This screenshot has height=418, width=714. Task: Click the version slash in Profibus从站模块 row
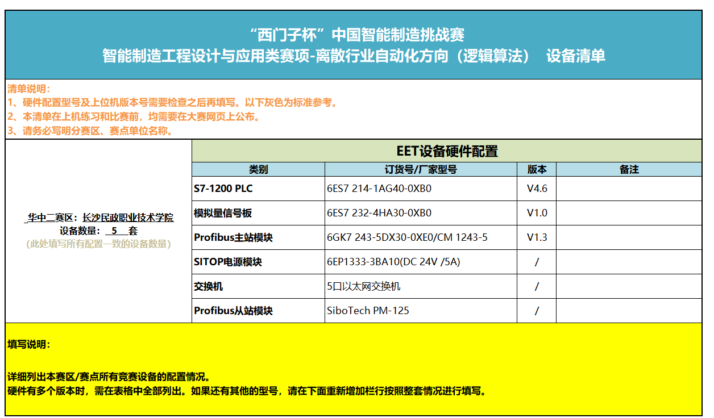click(537, 311)
